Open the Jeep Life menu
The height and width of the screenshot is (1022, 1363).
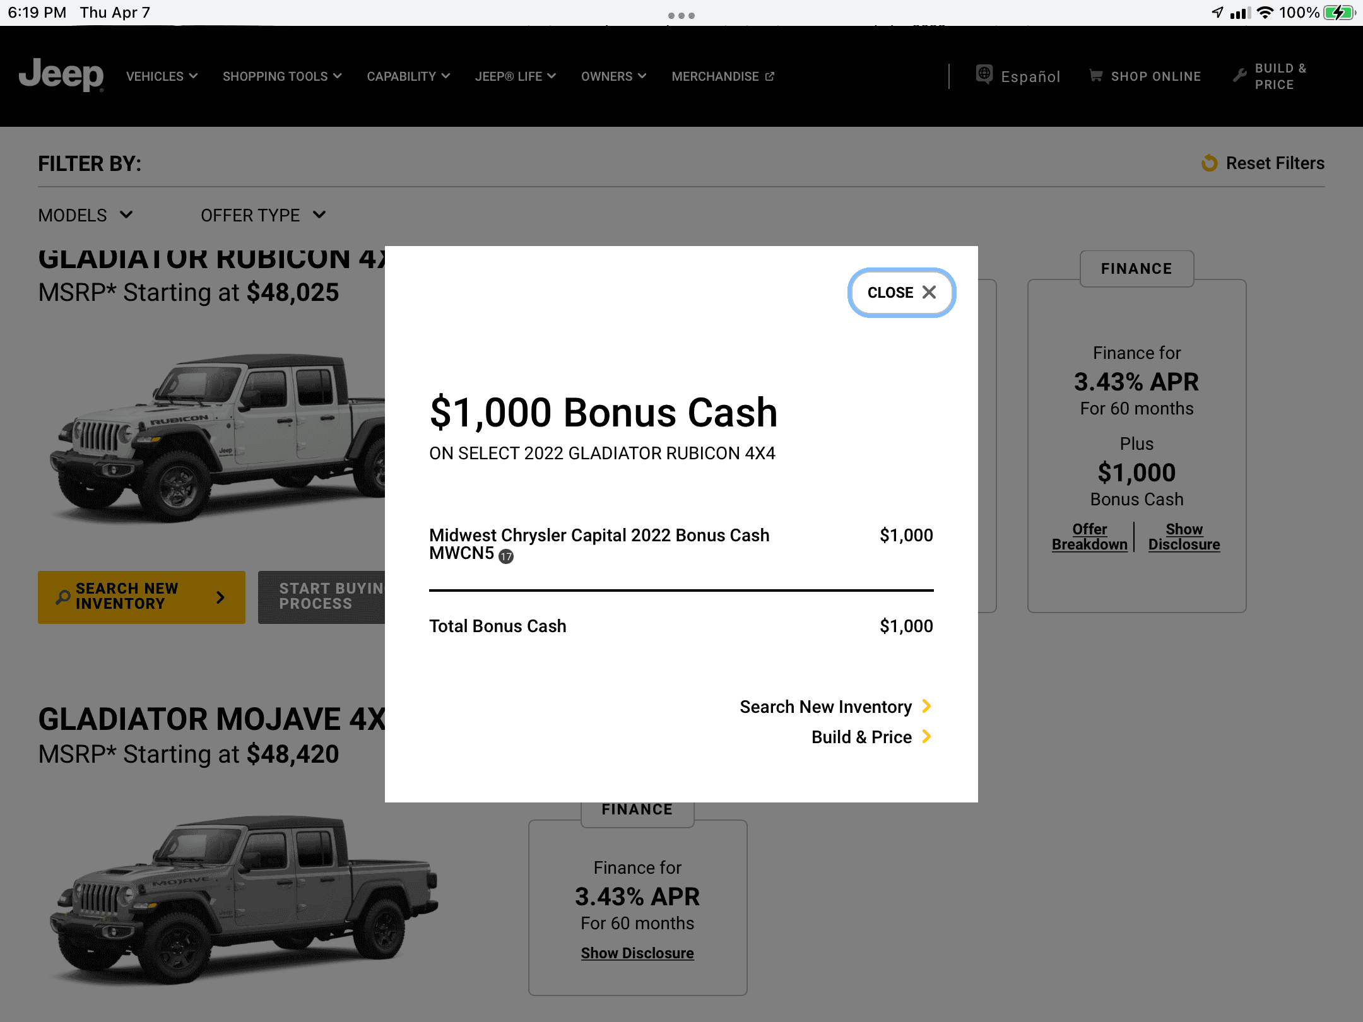pos(516,76)
